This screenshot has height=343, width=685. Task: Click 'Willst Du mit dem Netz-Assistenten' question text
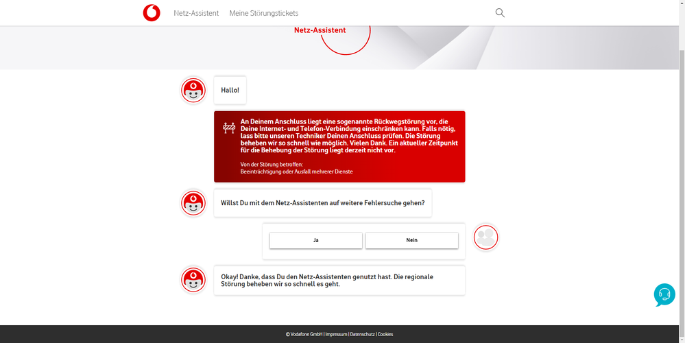click(x=322, y=203)
